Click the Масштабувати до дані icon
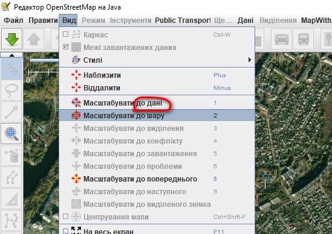The width and height of the screenshot is (332, 234). [76, 103]
